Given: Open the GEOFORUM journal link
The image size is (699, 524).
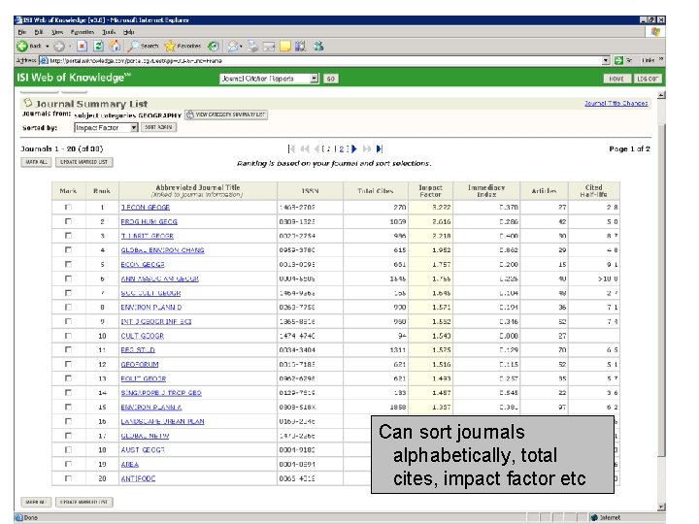Looking at the screenshot, I should [140, 364].
